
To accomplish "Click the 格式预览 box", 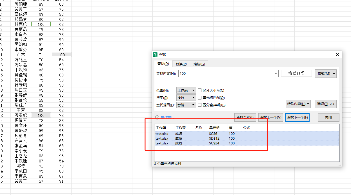I will [x=297, y=74].
